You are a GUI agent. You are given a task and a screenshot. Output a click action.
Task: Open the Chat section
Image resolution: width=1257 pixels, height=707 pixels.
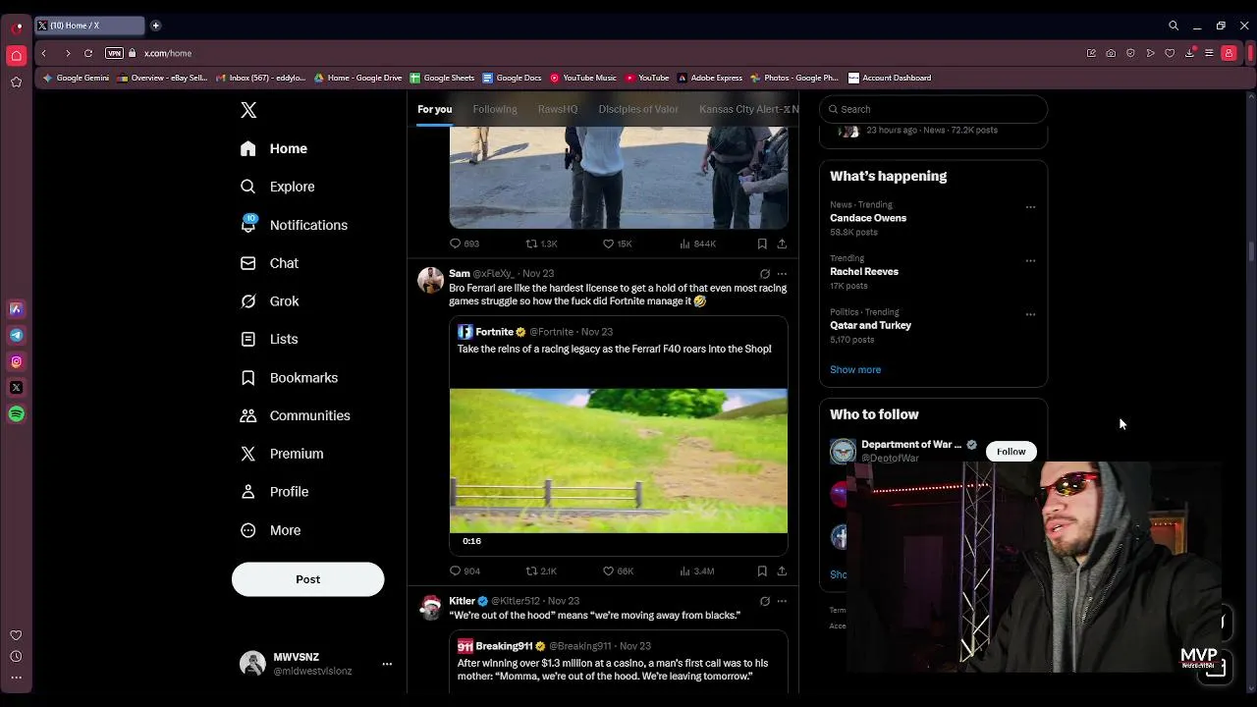click(269, 263)
